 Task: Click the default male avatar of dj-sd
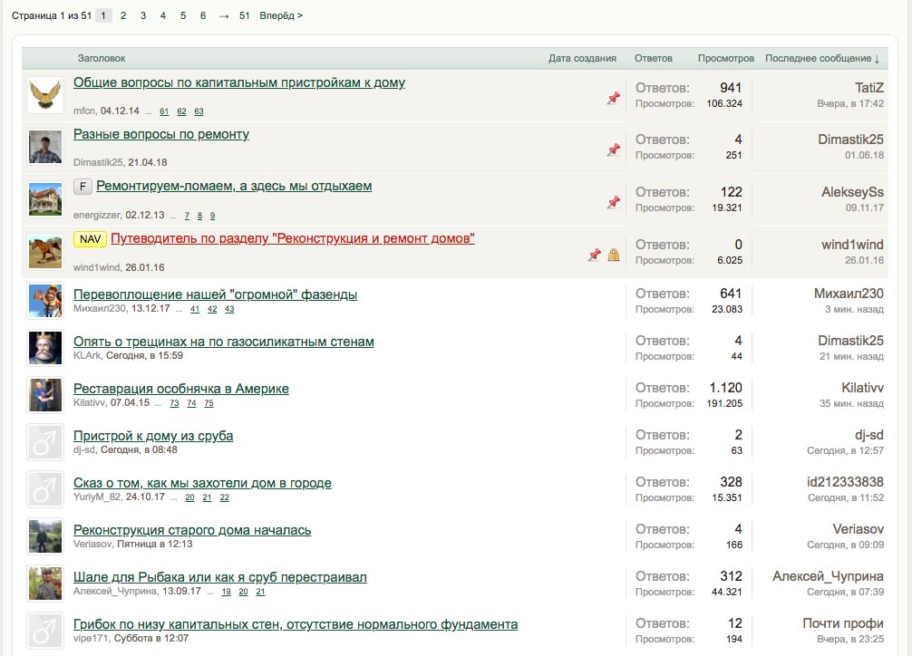click(x=44, y=441)
